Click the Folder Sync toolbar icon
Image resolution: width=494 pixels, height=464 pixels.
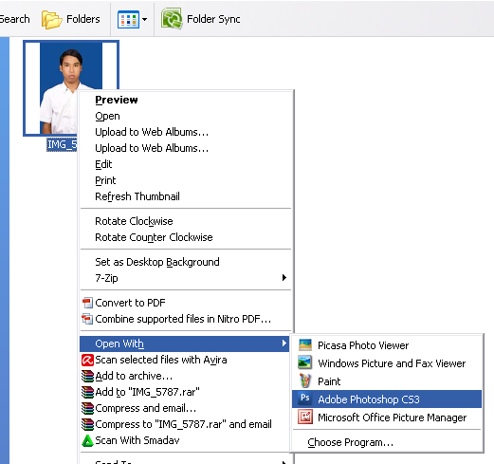point(172,19)
